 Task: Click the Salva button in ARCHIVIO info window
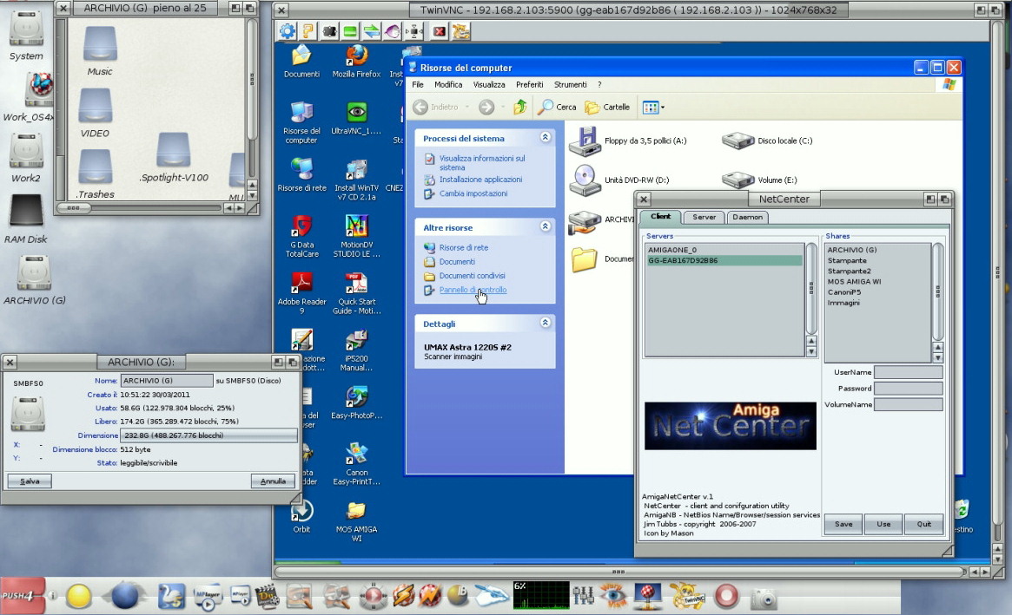[x=30, y=481]
